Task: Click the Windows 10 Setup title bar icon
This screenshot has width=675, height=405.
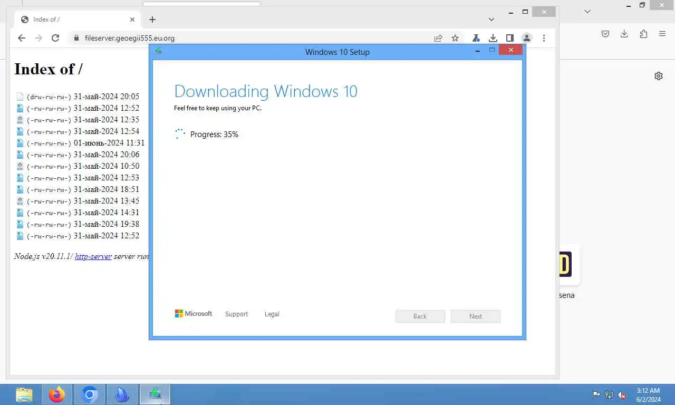Action: click(x=158, y=51)
